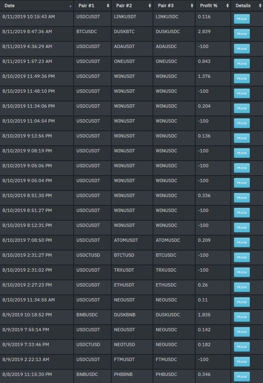Click the TRXUSDC pair cell
263x383 pixels.
pos(174,272)
